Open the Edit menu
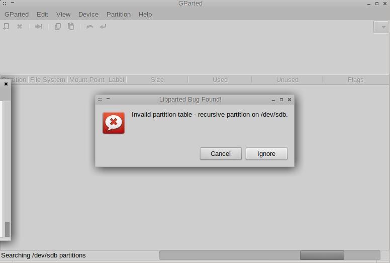The height and width of the screenshot is (263, 390). 42,15
